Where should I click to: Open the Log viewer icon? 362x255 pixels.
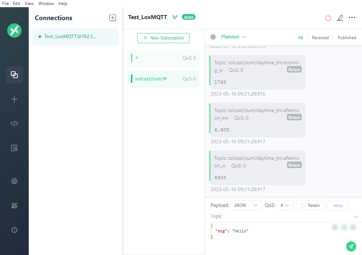pyautogui.click(x=14, y=148)
